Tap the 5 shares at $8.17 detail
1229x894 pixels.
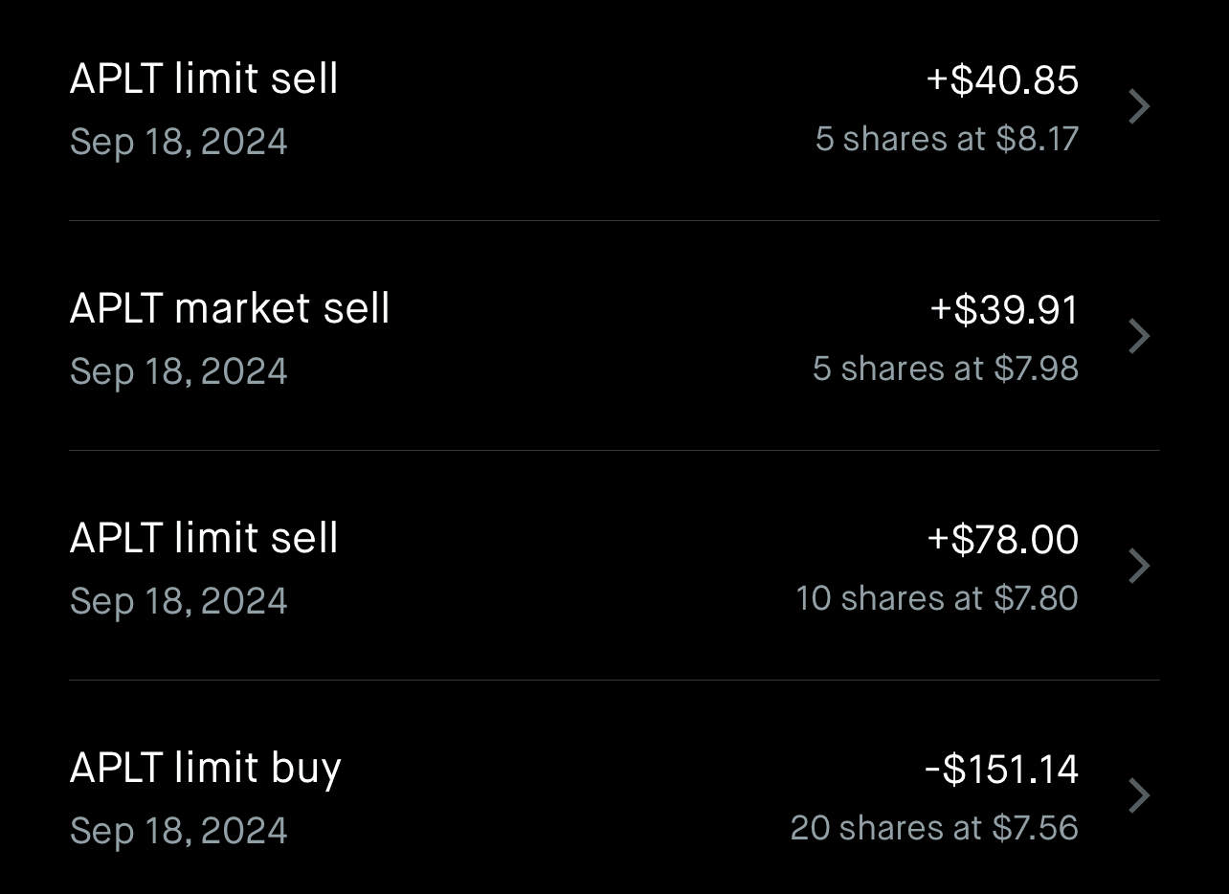tap(947, 139)
